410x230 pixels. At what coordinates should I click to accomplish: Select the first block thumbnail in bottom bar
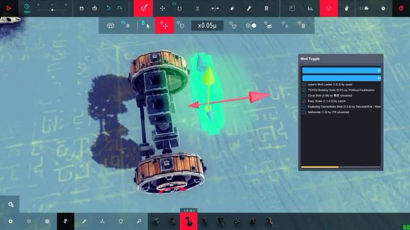pos(156,222)
